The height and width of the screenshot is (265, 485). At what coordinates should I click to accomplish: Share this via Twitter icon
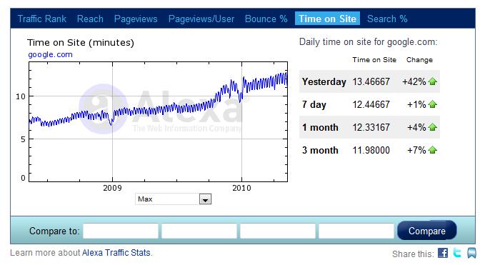(457, 253)
